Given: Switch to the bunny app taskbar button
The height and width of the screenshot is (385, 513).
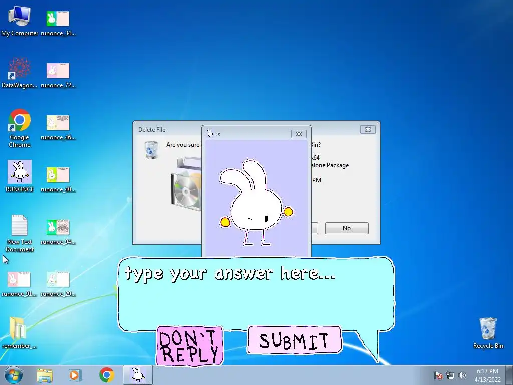Looking at the screenshot, I should point(138,375).
